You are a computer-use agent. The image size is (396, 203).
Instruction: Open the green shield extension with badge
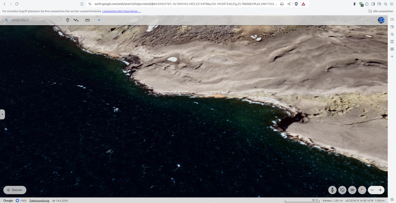361,4
